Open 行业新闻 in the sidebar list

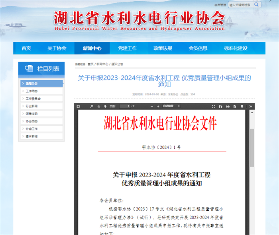[41, 106]
